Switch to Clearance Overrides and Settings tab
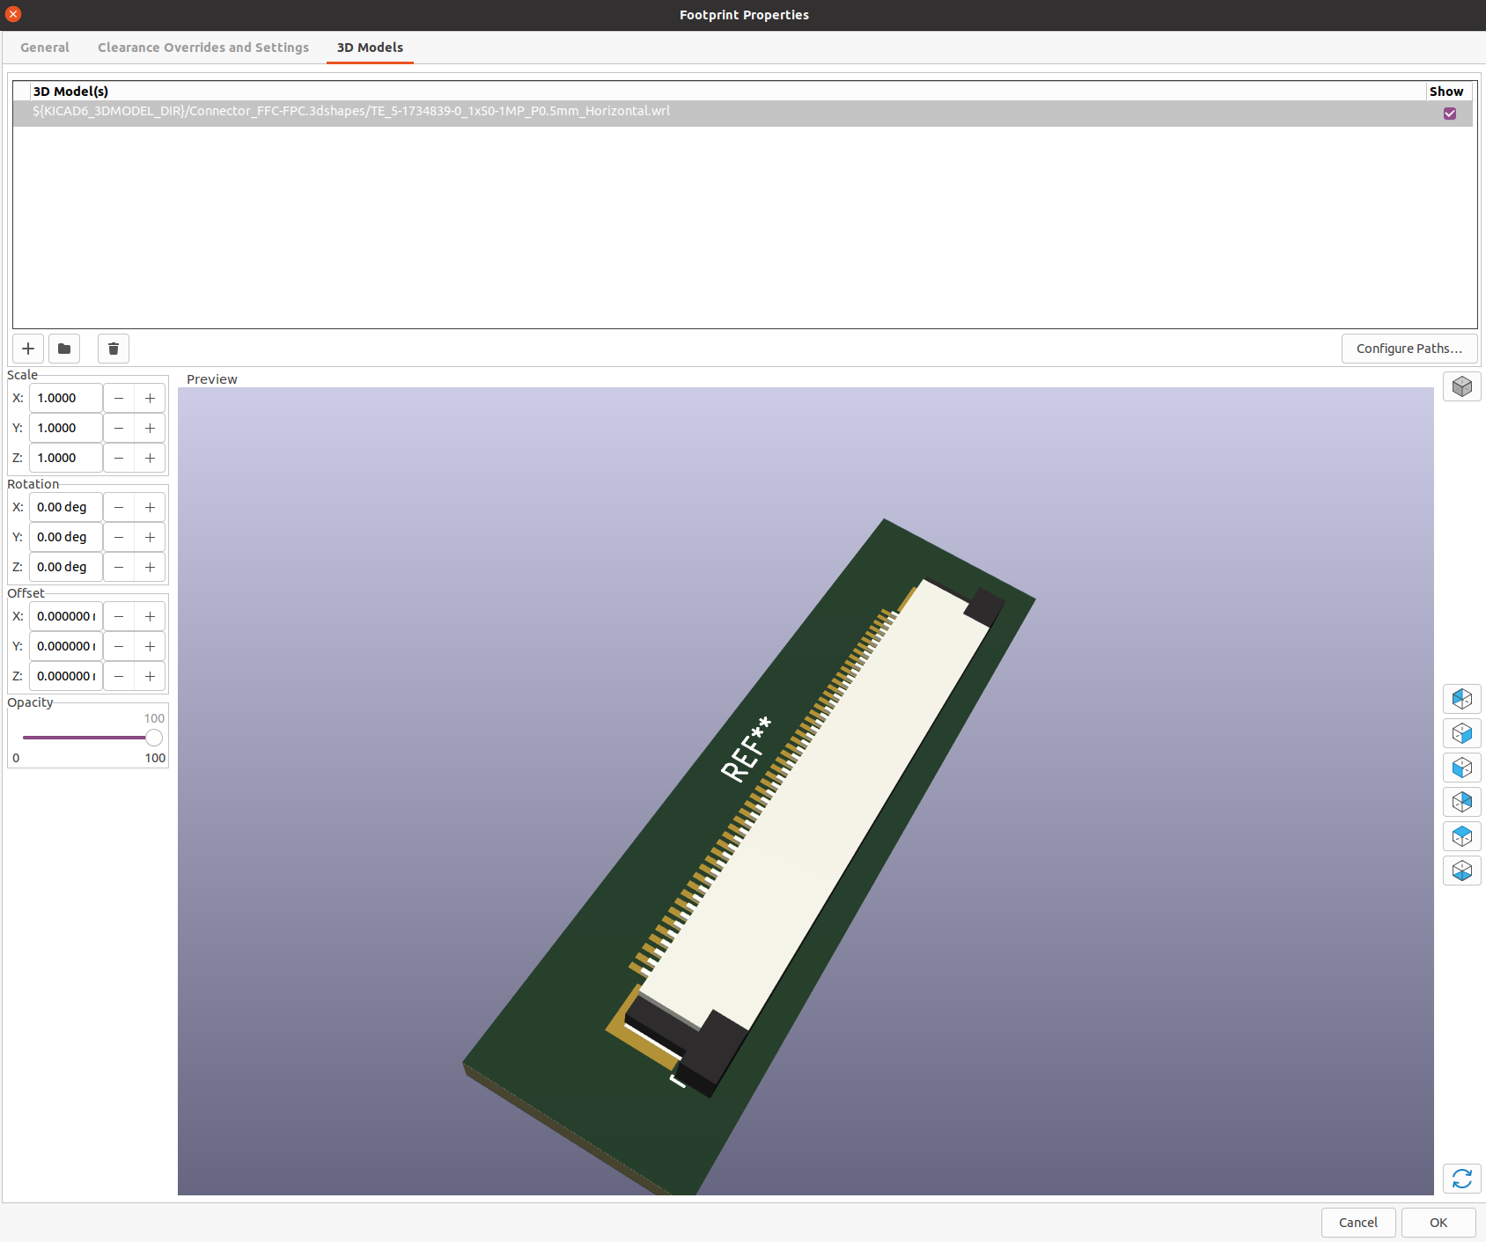 tap(203, 48)
